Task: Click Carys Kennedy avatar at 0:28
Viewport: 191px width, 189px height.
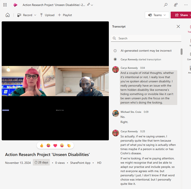Action: (x=115, y=133)
